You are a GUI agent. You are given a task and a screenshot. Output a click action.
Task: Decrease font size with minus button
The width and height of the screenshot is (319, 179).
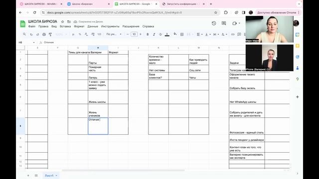pyautogui.click(x=128, y=34)
